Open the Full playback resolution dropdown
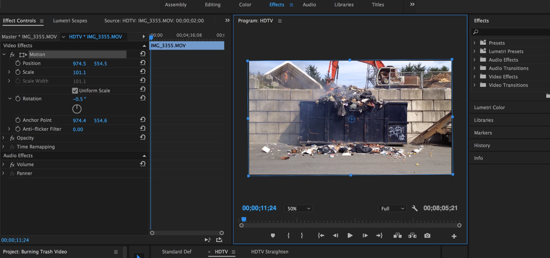Image resolution: width=550 pixels, height=258 pixels. [x=392, y=209]
